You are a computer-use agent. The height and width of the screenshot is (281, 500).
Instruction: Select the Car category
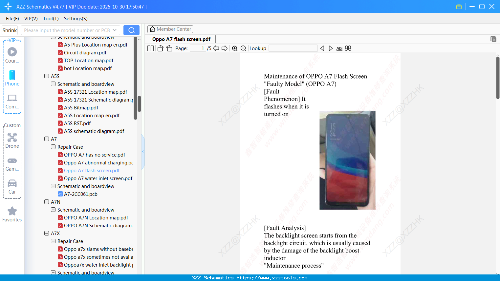(x=12, y=187)
